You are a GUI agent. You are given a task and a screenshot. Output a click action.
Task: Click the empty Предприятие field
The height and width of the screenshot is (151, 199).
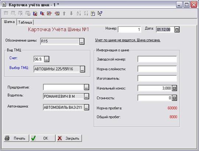point(64,87)
